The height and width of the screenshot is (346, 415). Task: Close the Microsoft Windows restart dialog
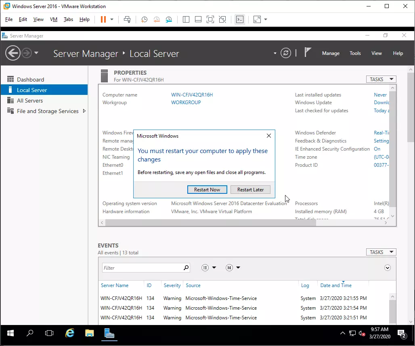coord(268,136)
